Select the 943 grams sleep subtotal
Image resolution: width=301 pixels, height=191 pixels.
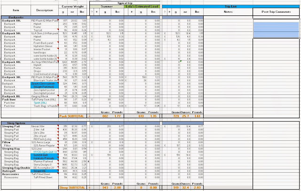105,188
